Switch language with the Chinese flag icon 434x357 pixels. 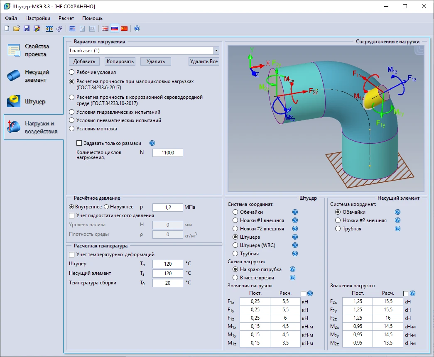[124, 29]
